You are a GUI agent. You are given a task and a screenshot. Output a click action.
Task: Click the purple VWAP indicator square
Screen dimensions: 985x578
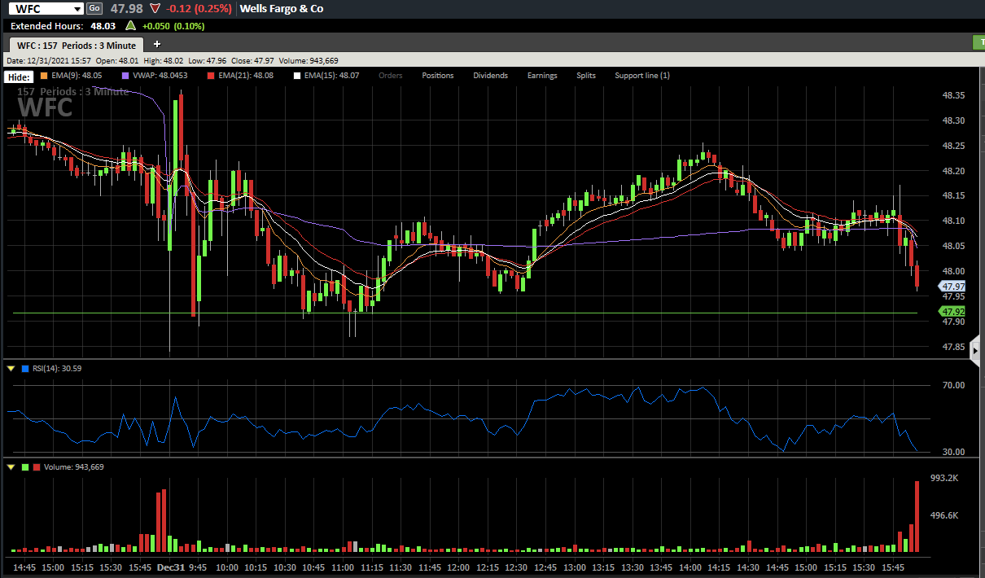point(125,76)
